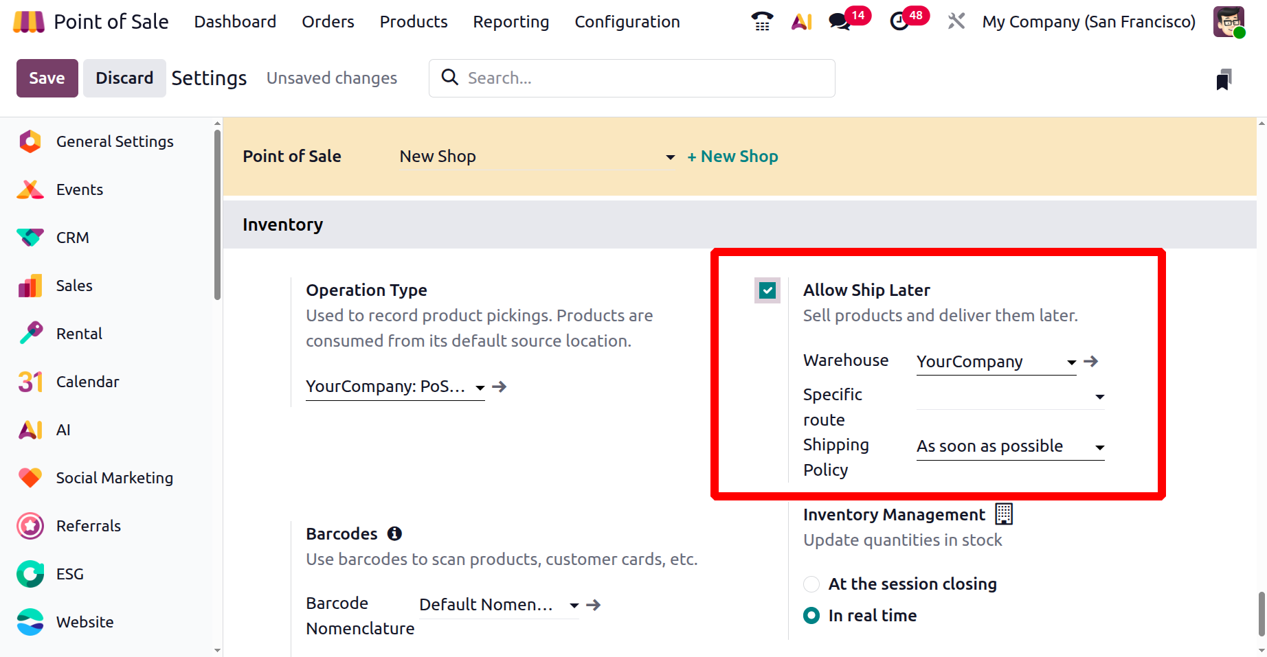Click the bookmark icon near search bar
1267x657 pixels.
[1224, 80]
